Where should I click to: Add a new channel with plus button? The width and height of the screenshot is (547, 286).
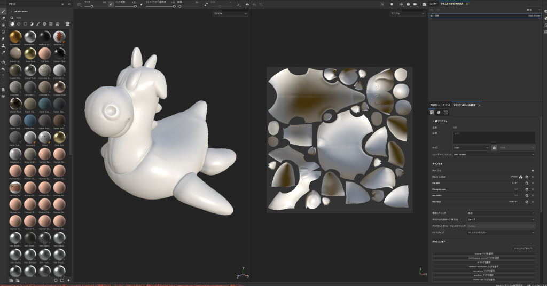(533, 171)
